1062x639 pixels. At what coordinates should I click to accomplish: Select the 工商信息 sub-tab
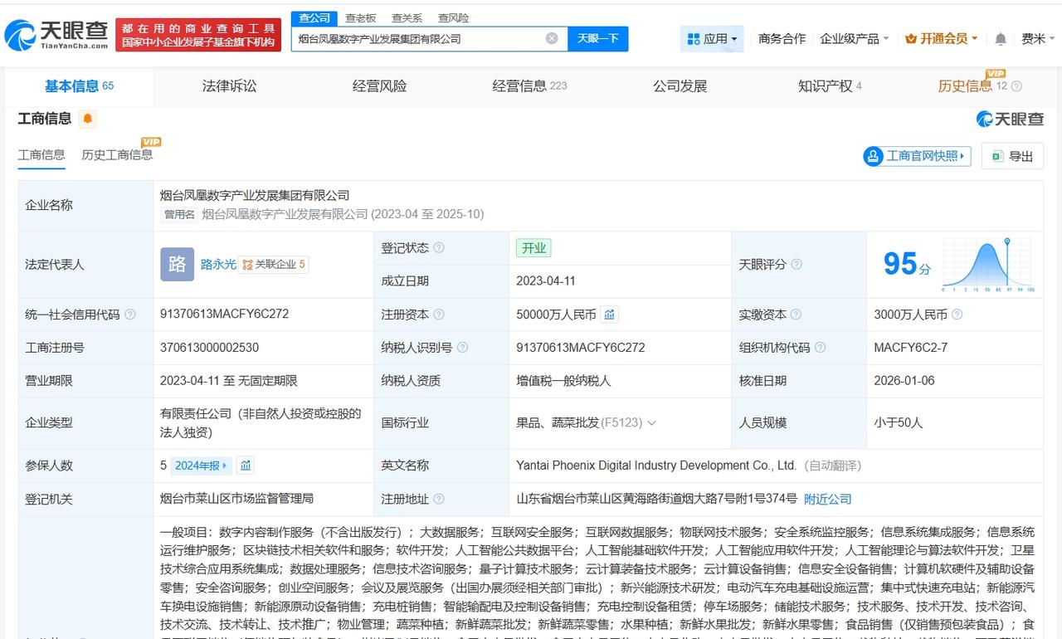pos(41,155)
